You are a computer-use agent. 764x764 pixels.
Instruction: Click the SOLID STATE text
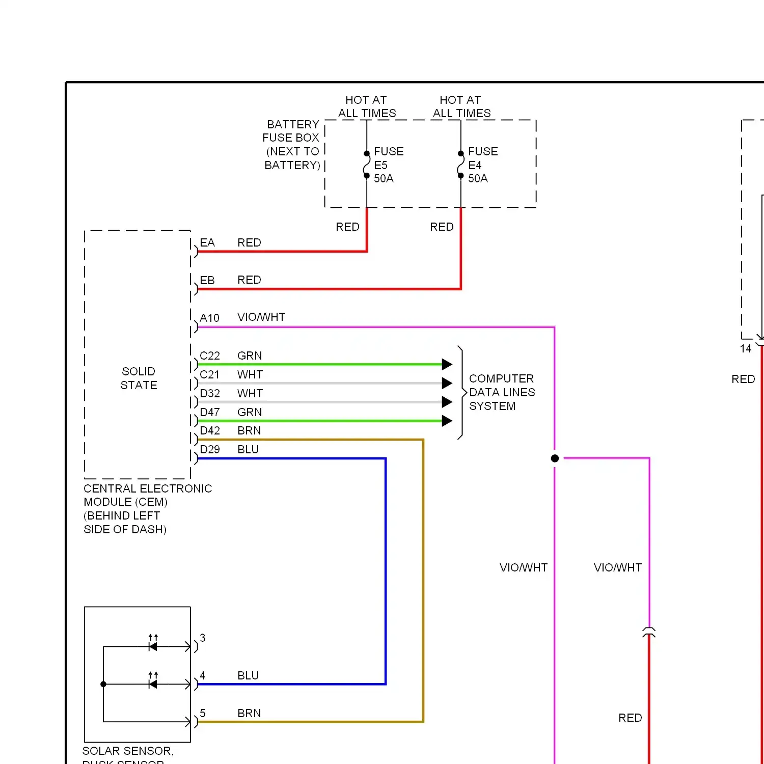coord(139,378)
